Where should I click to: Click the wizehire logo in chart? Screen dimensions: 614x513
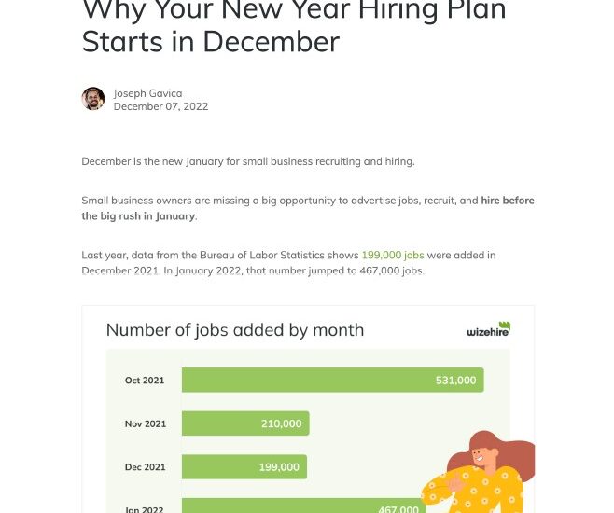pos(489,329)
